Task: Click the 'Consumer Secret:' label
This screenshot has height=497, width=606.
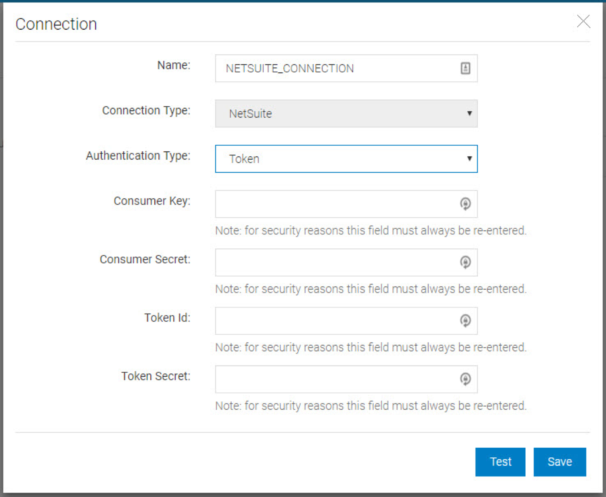Action: (145, 259)
